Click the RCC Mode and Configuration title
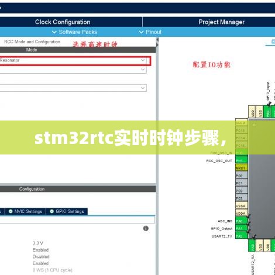Viewport: 275px width, 275px height. coord(32,42)
